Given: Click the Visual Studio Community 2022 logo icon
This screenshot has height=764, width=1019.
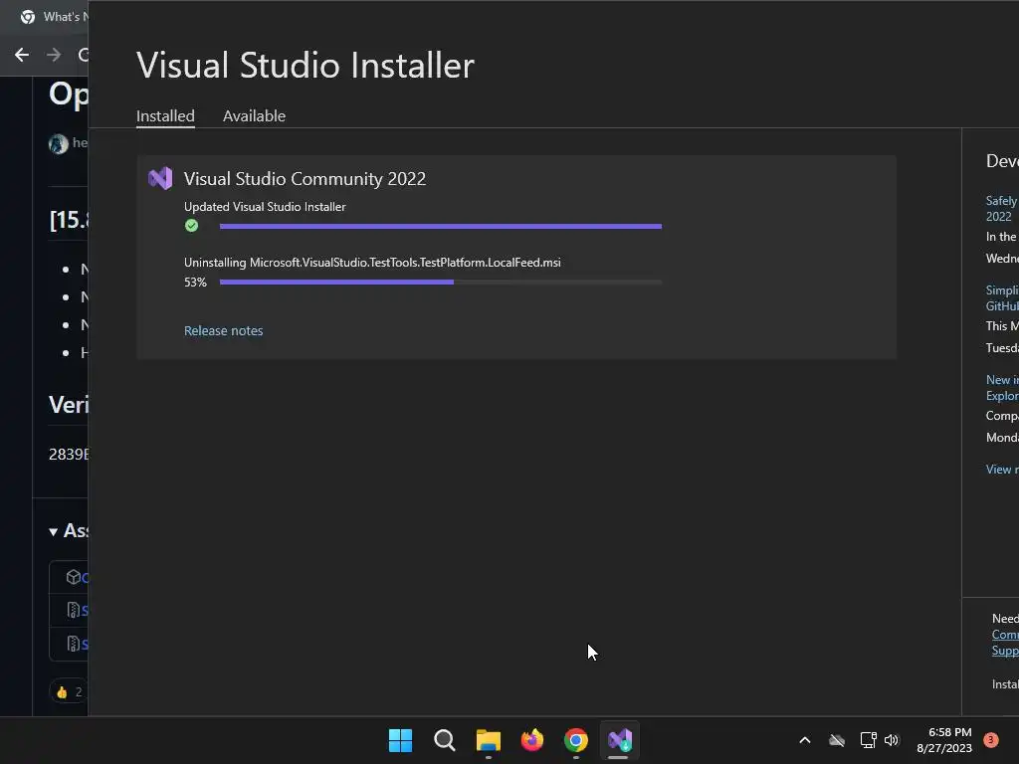Looking at the screenshot, I should tap(160, 178).
